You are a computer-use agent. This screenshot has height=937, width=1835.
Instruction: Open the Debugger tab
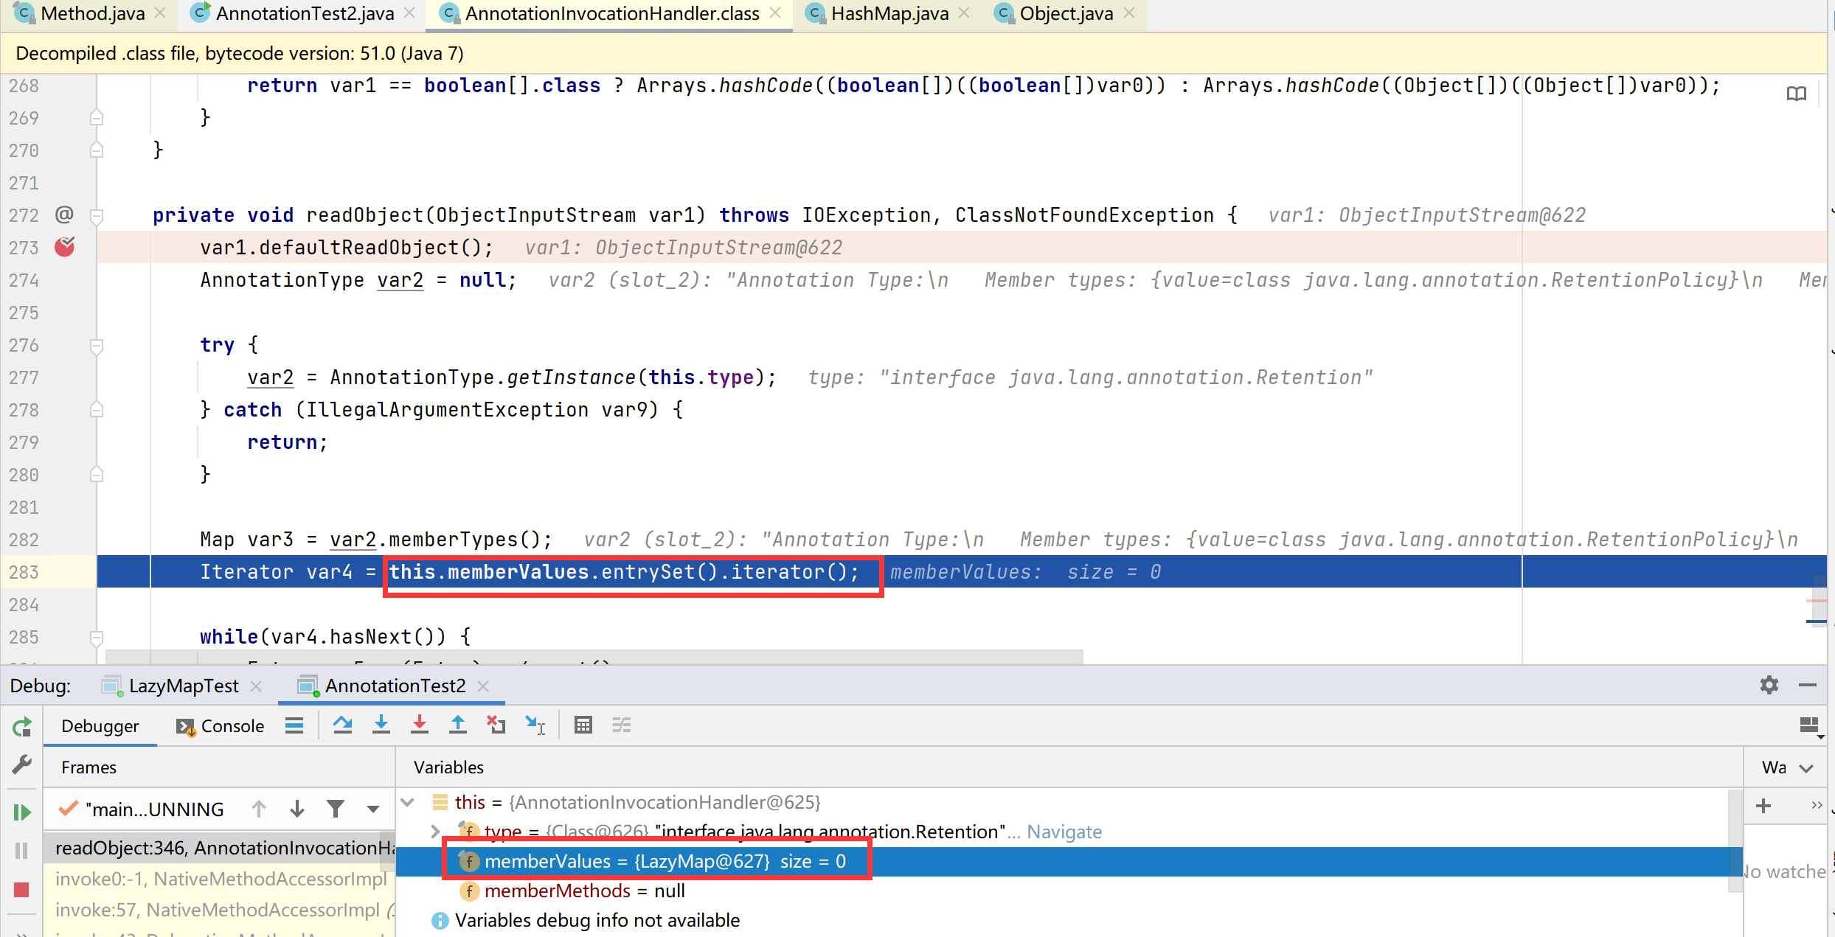click(100, 726)
